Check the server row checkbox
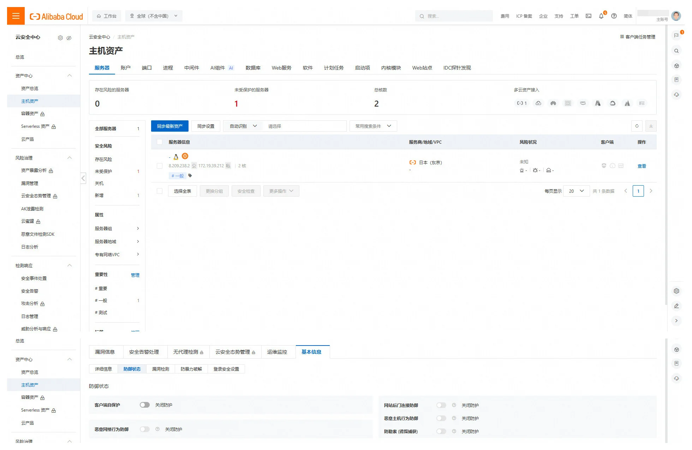This screenshot has width=692, height=450. [160, 166]
